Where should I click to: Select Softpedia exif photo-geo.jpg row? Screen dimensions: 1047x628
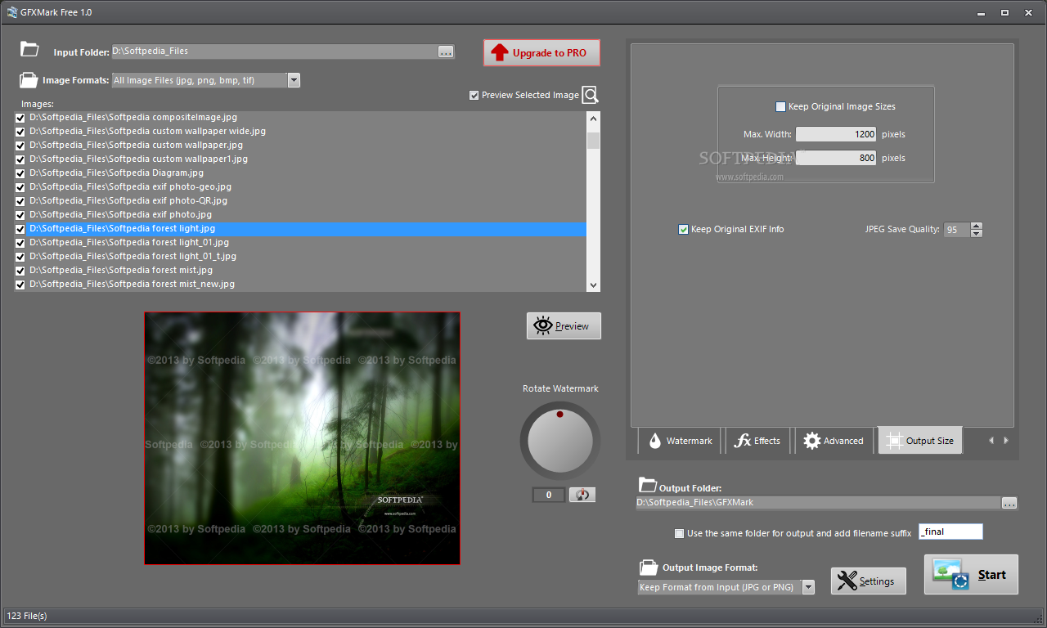pyautogui.click(x=307, y=187)
